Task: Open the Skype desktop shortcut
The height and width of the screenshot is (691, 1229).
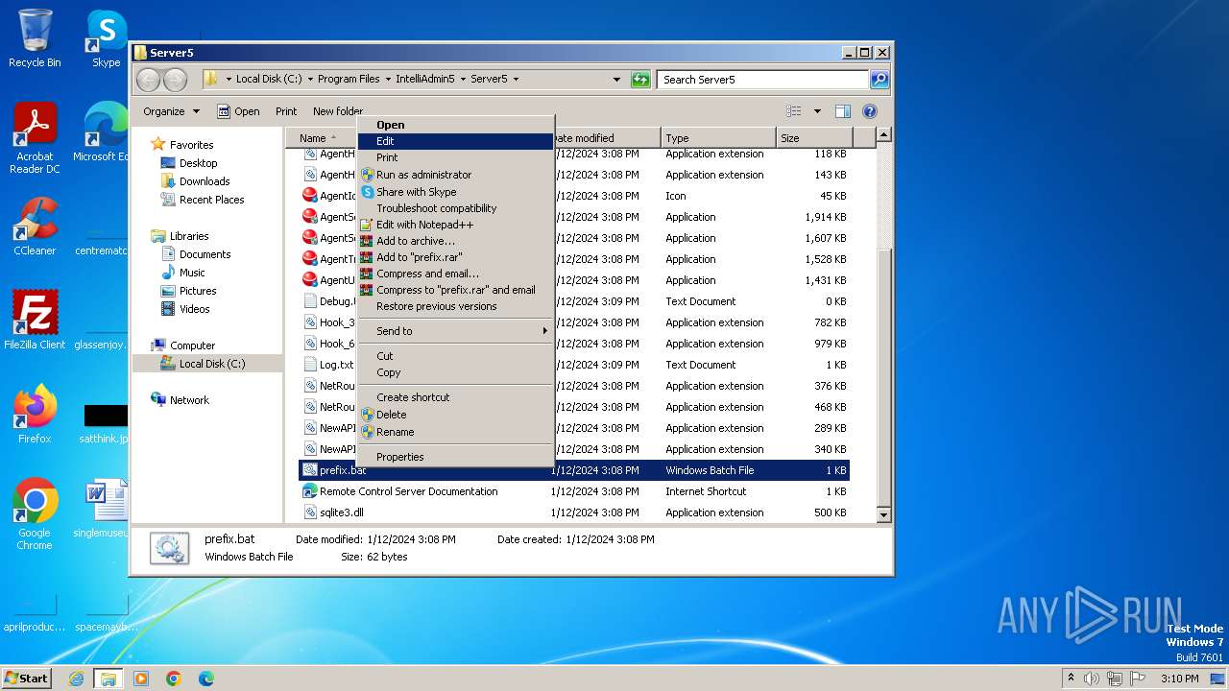Action: pos(106,38)
